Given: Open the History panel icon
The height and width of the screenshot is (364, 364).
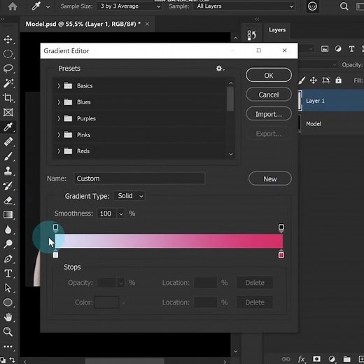Looking at the screenshot, I should tap(251, 35).
